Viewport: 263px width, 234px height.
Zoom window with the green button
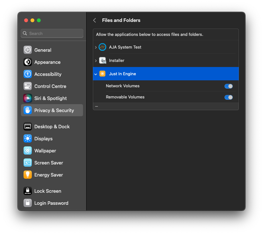(39, 20)
